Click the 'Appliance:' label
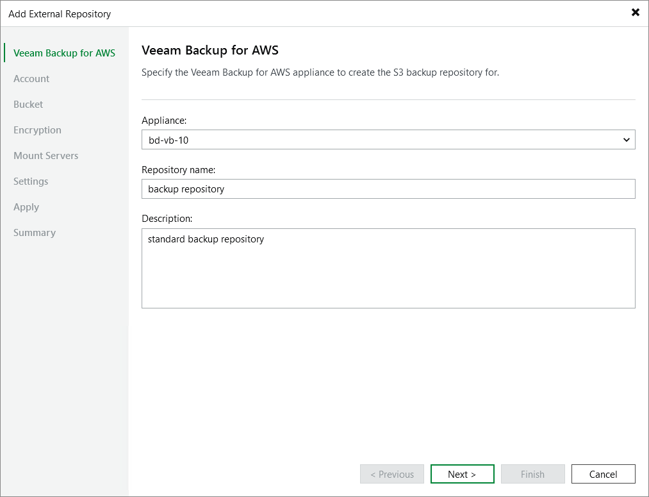This screenshot has width=649, height=497. 164,121
